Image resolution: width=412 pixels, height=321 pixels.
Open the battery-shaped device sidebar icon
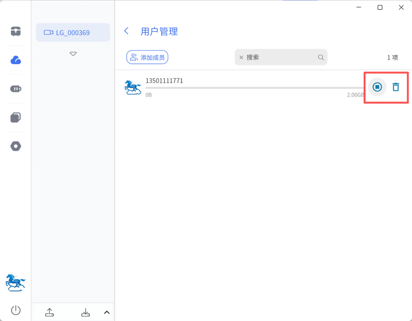click(16, 89)
